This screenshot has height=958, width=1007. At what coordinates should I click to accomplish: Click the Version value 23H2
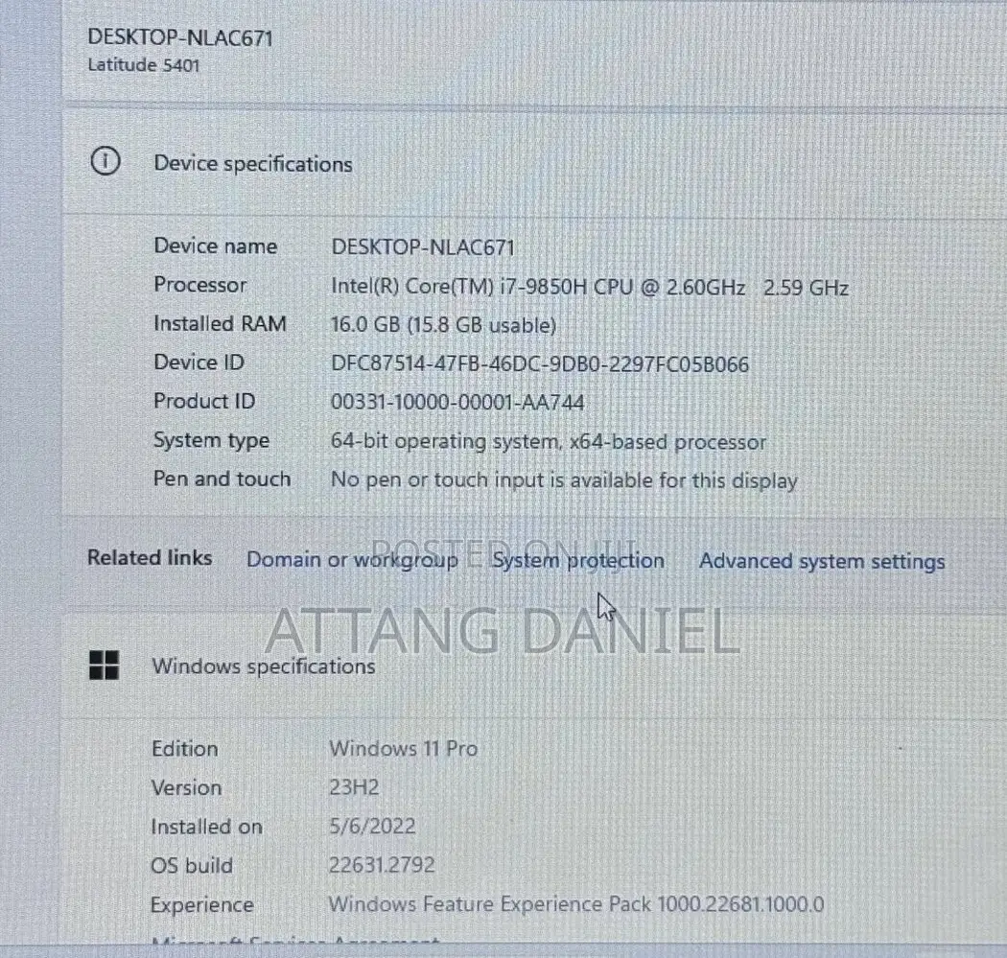[354, 787]
